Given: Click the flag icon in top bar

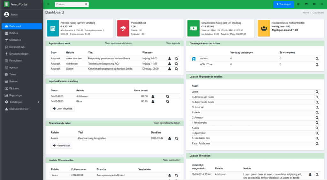Looking at the screenshot, I should point(306,4).
